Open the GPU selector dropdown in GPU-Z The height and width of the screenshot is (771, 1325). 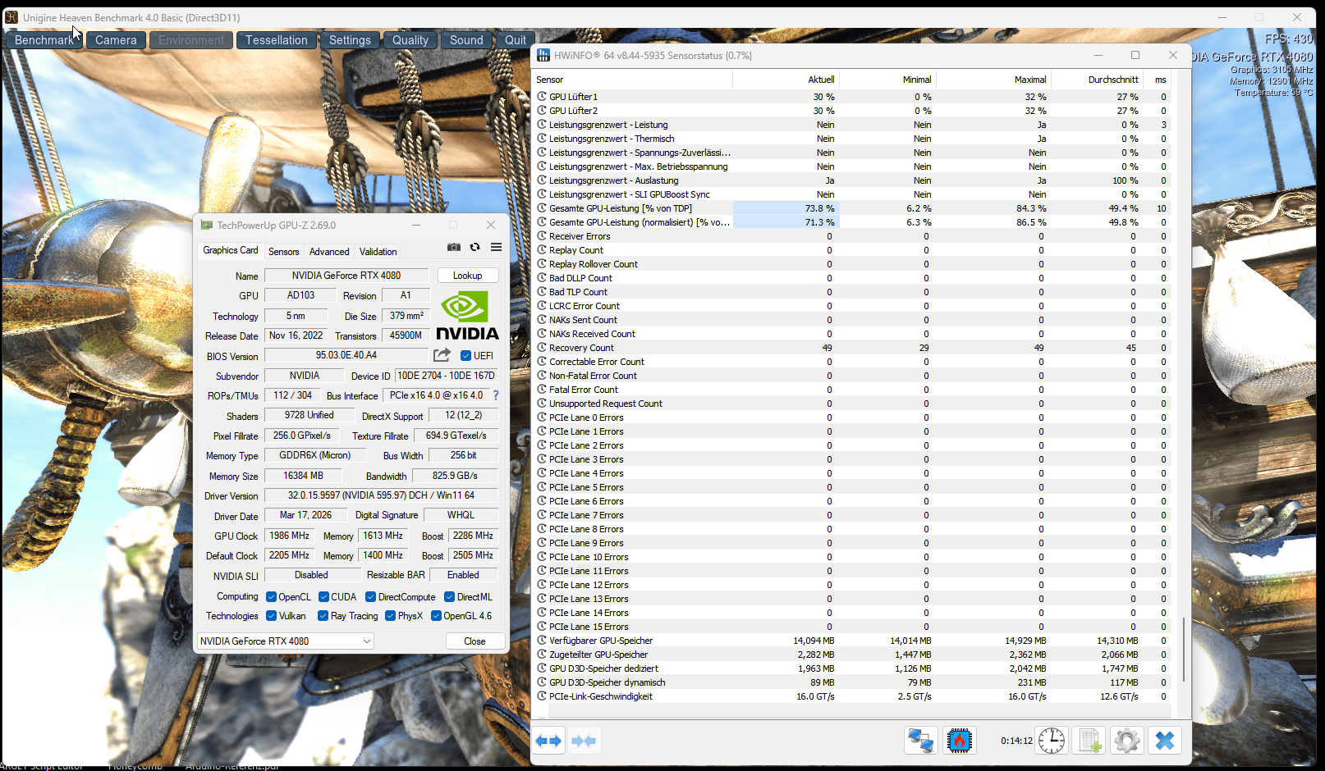286,641
